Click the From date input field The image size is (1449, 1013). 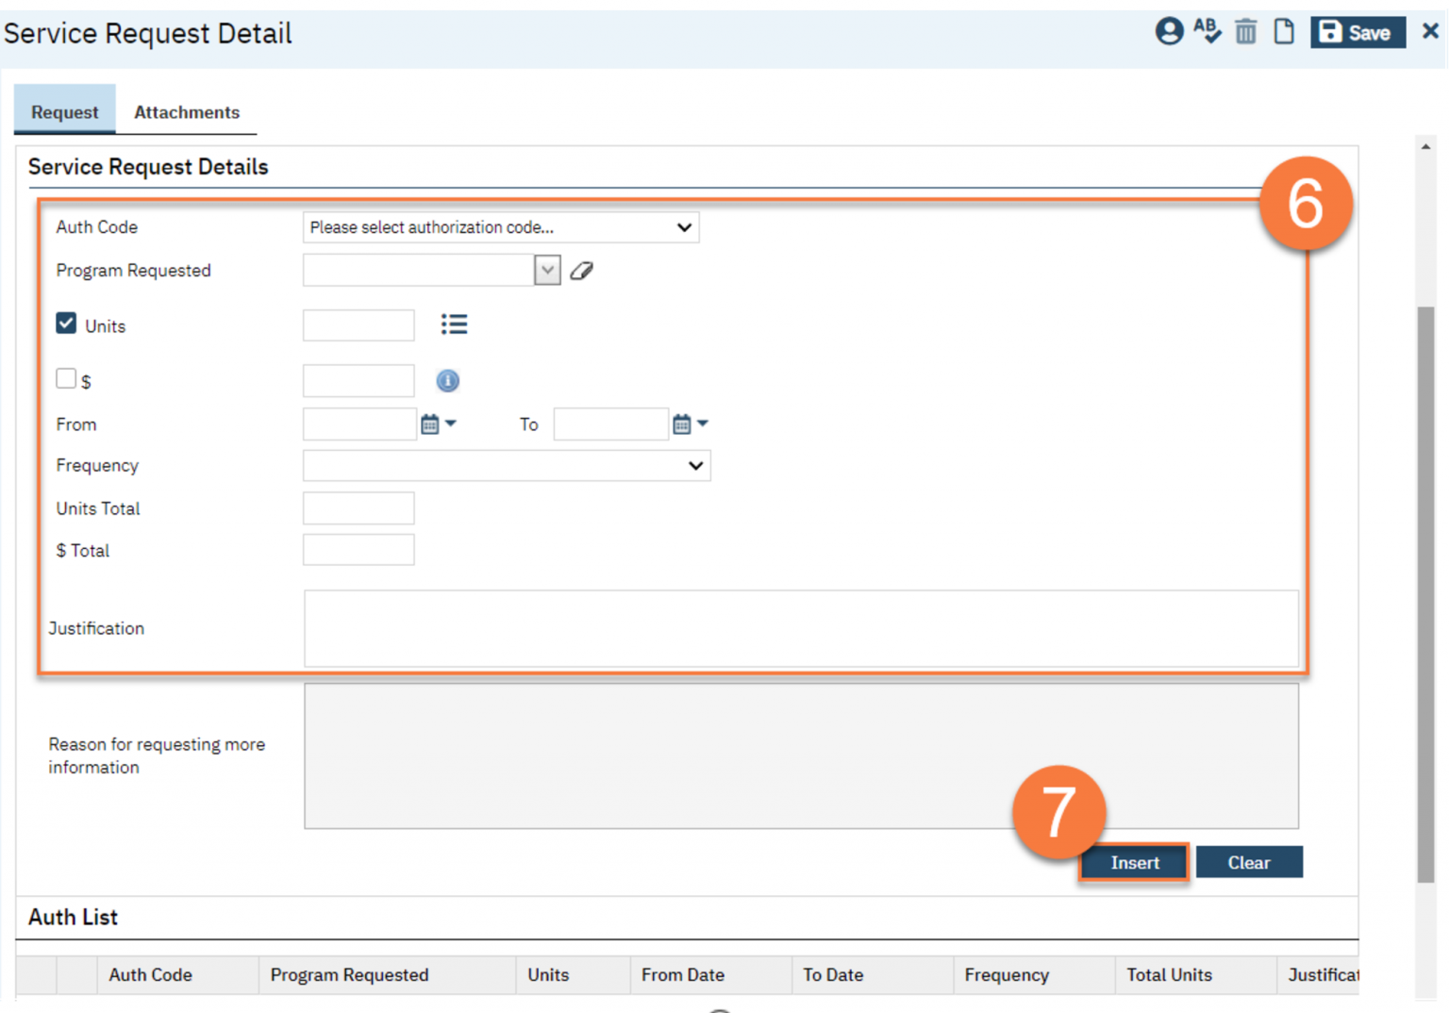click(359, 424)
